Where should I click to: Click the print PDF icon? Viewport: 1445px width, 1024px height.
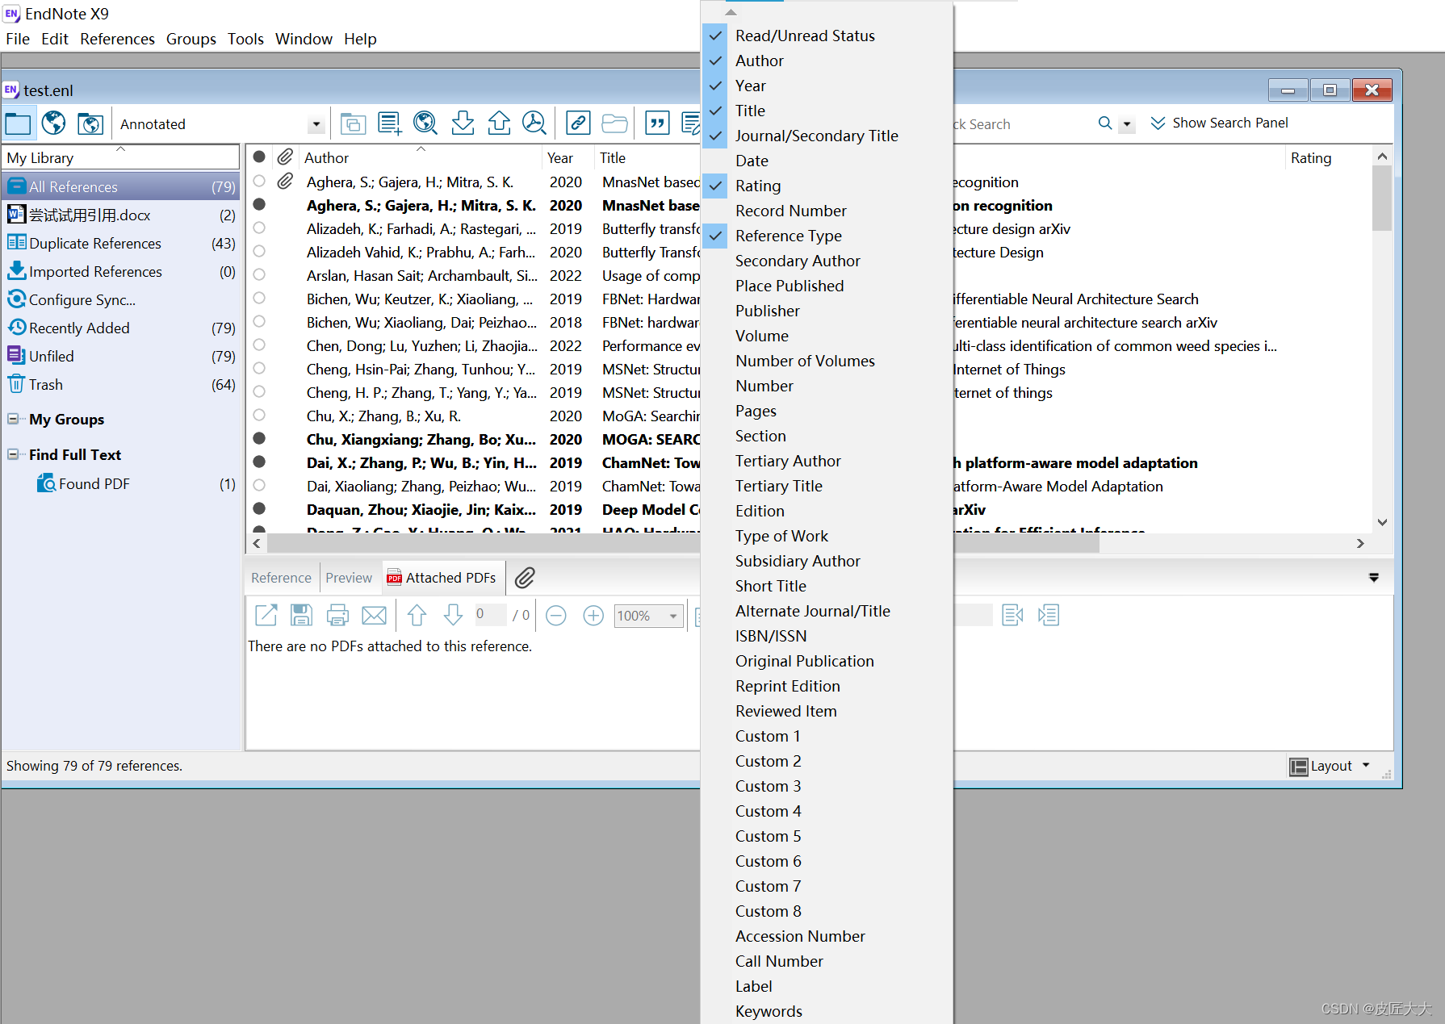click(337, 615)
